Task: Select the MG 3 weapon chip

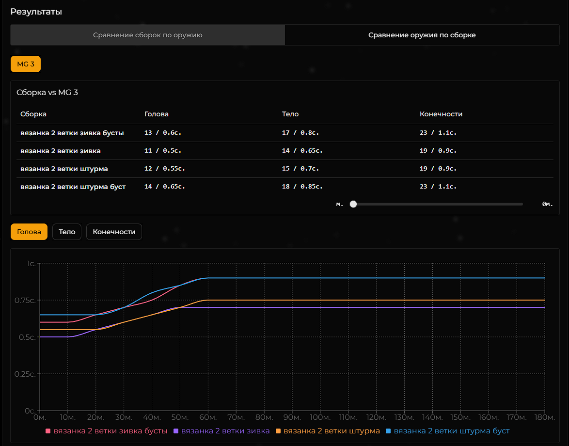Action: tap(26, 64)
